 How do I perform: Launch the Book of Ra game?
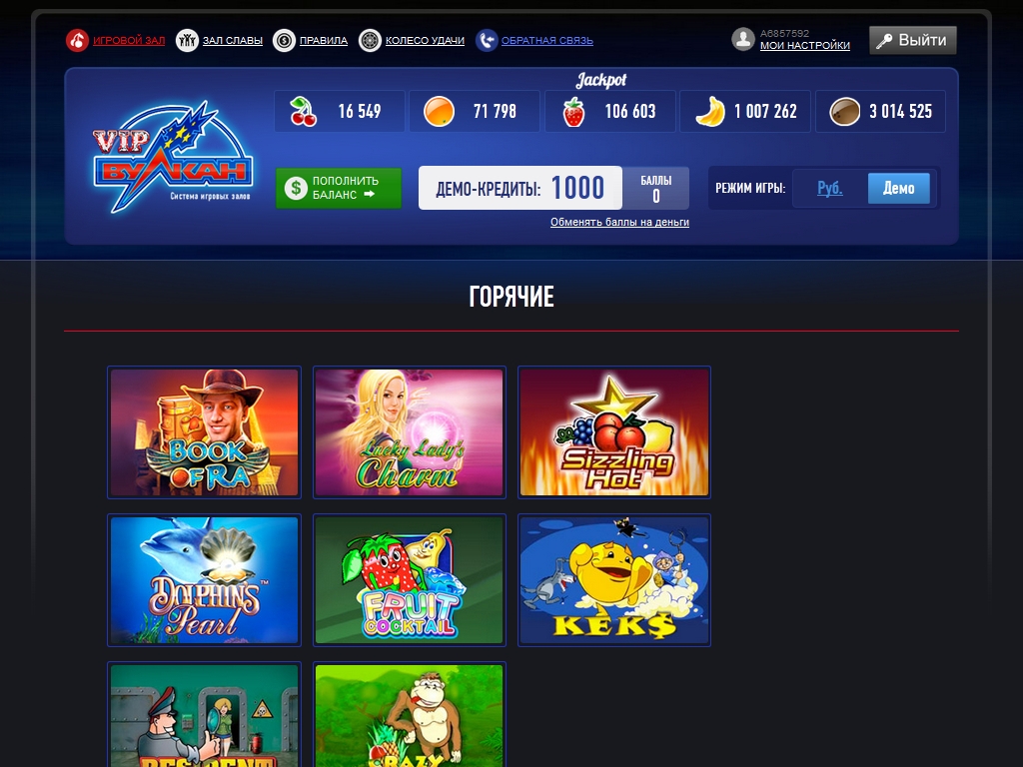[204, 432]
